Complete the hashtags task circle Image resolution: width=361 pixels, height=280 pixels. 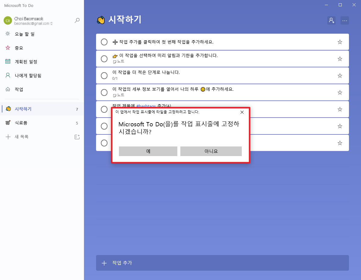(104, 109)
